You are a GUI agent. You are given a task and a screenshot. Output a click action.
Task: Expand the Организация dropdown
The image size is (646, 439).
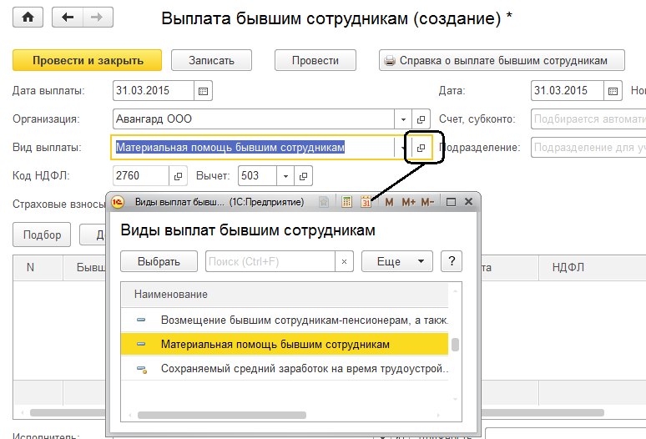402,119
